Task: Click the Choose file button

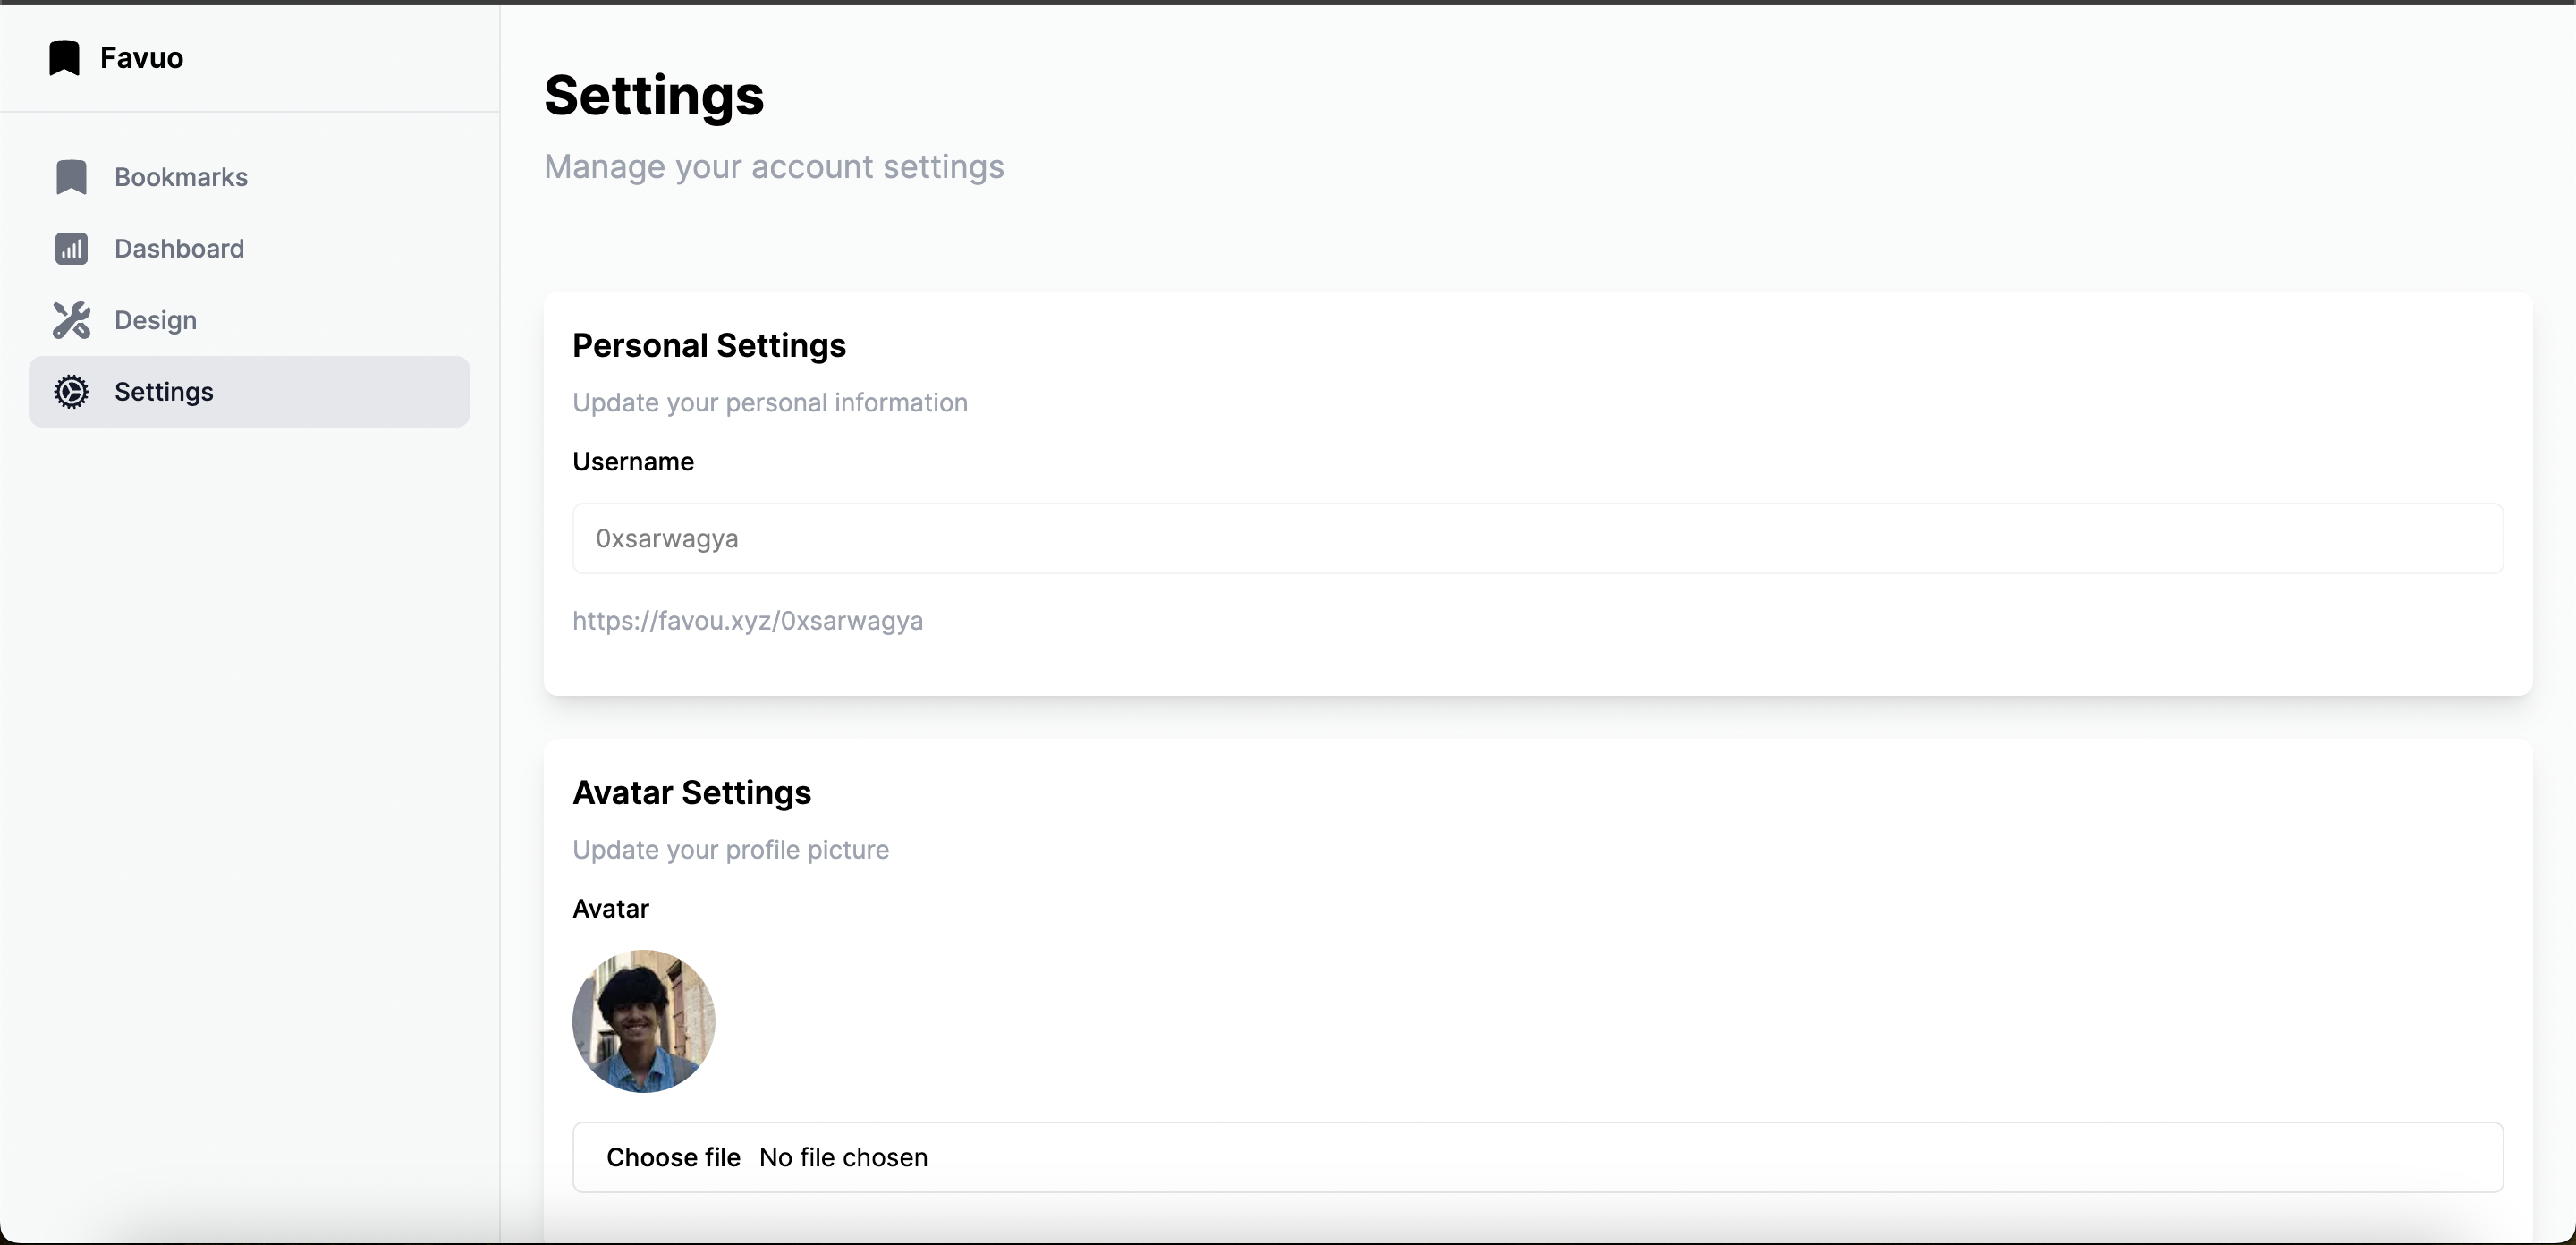Action: [x=673, y=1157]
